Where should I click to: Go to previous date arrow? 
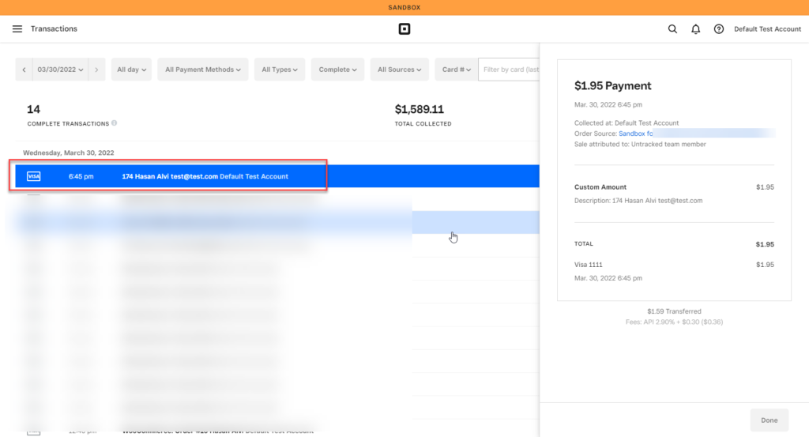(x=24, y=70)
